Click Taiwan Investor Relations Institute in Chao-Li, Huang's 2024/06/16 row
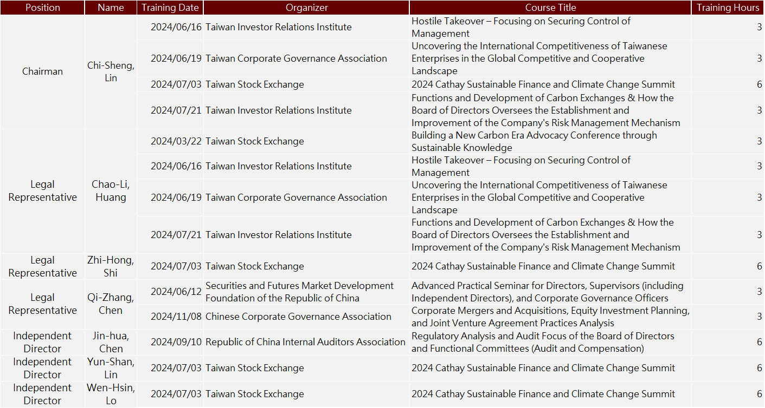 [278, 166]
